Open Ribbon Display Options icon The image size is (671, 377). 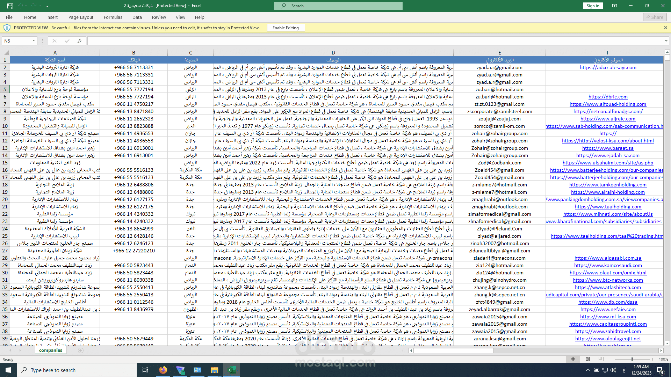614,6
